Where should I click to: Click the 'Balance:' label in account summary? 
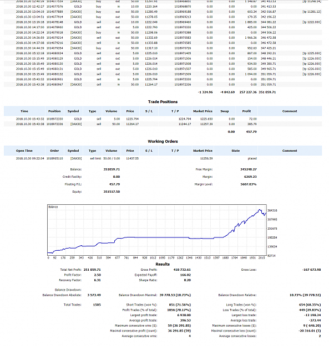point(76,169)
